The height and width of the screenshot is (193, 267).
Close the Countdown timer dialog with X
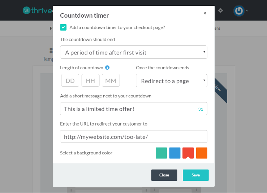[x=205, y=13]
